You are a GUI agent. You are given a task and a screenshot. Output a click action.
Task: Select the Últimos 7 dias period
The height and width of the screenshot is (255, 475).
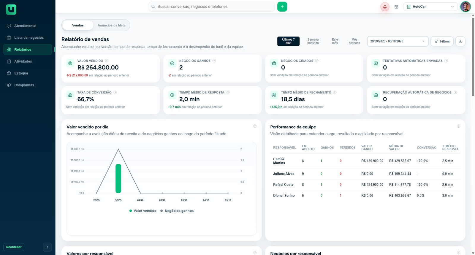(288, 41)
